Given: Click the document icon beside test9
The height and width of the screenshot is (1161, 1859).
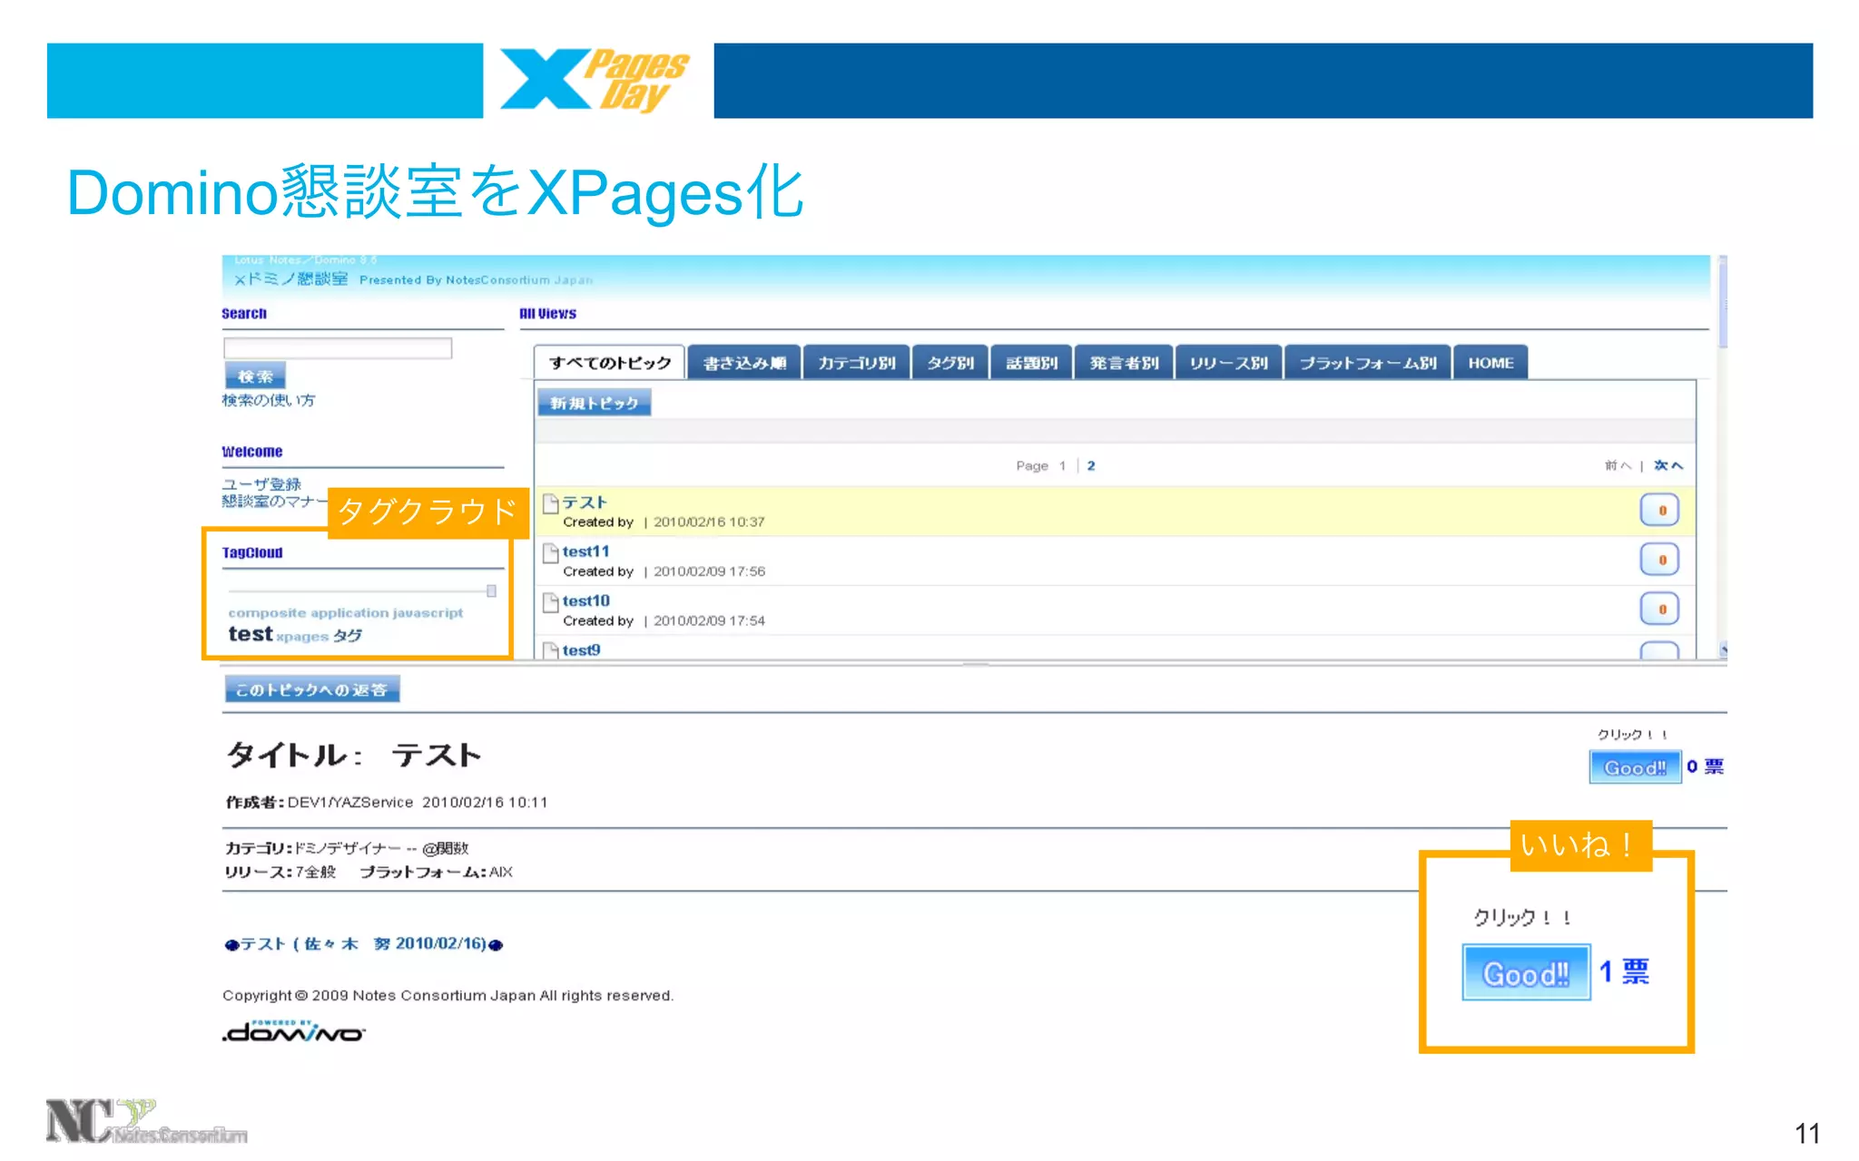Looking at the screenshot, I should (550, 650).
